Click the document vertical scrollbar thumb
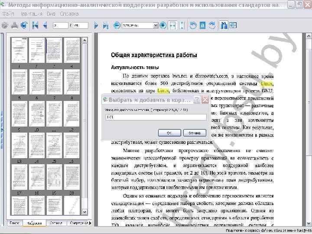Screen dimensions: 312x234 [309, 102]
